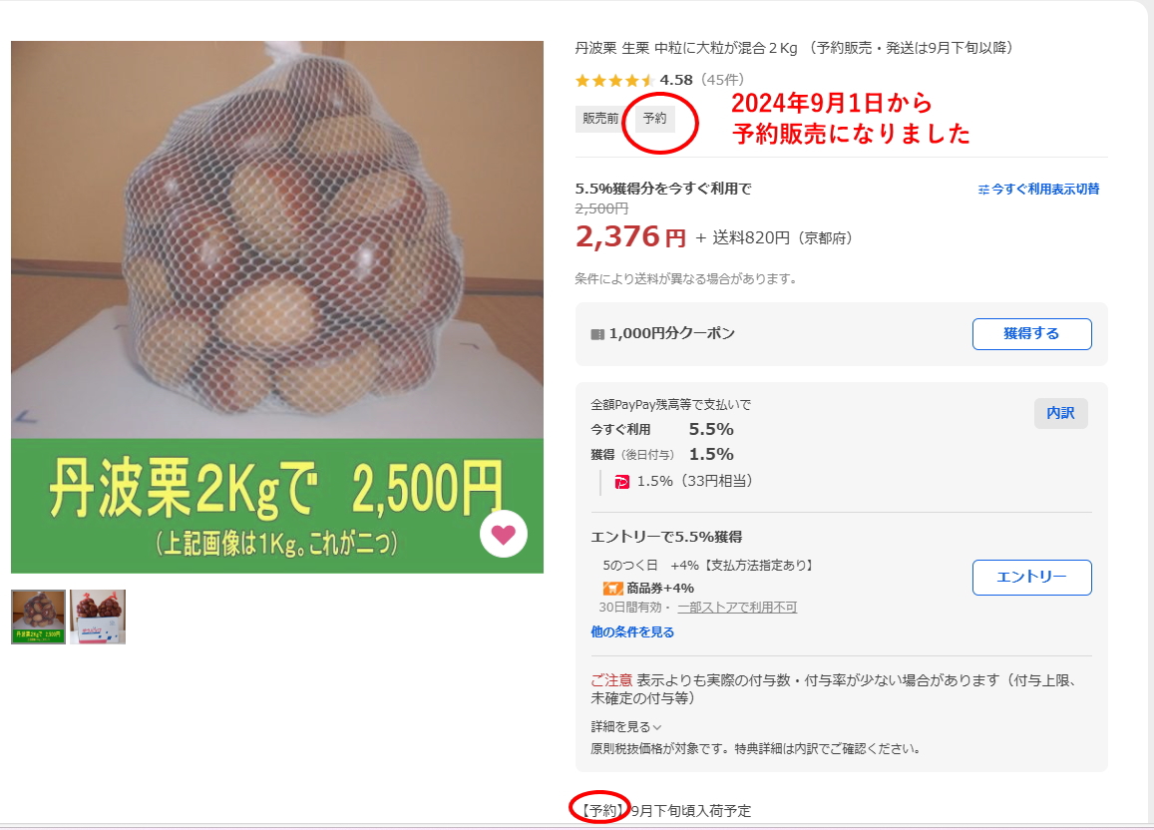Select the first chestnut thumbnail
Viewport: 1154px width, 830px height.
coord(38,617)
